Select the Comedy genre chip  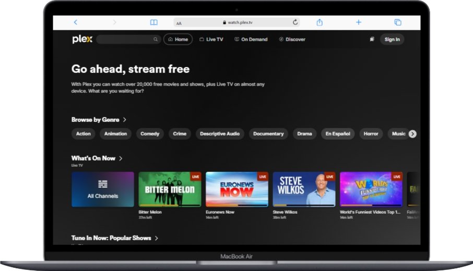tap(150, 134)
